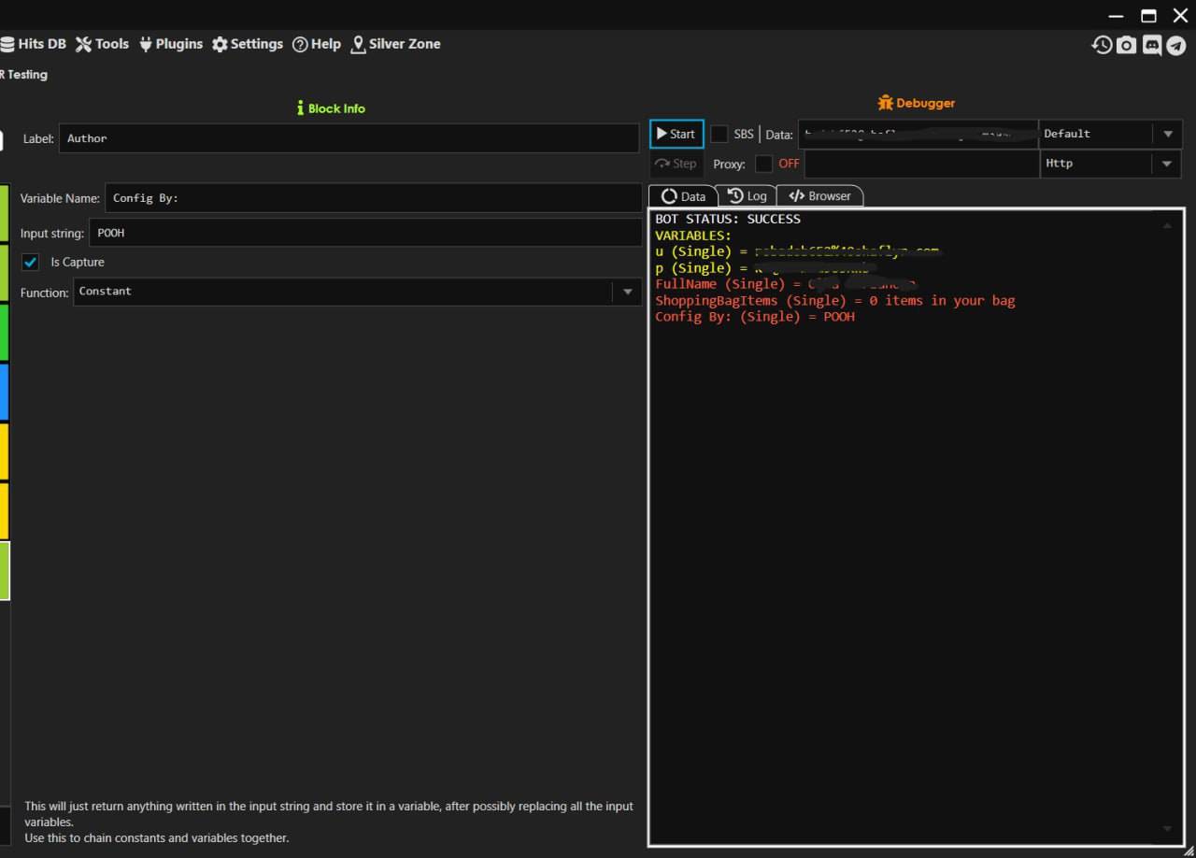The width and height of the screenshot is (1196, 858).
Task: Minimize the application window
Action: click(1117, 16)
